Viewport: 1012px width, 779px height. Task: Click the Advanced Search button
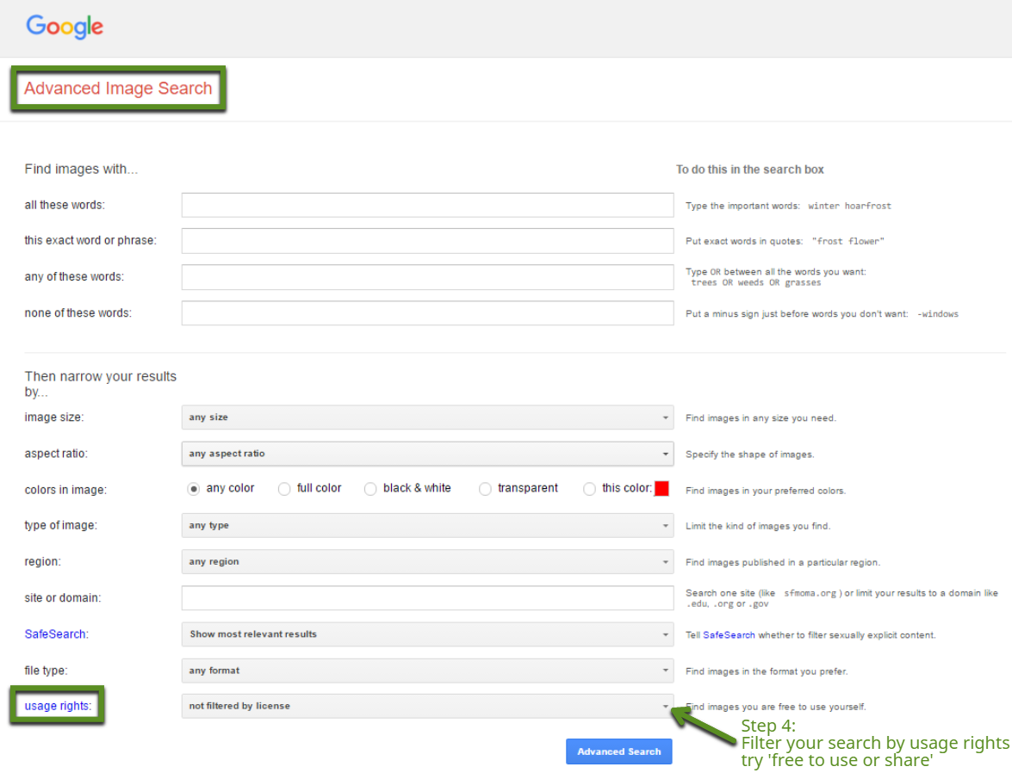pos(619,751)
